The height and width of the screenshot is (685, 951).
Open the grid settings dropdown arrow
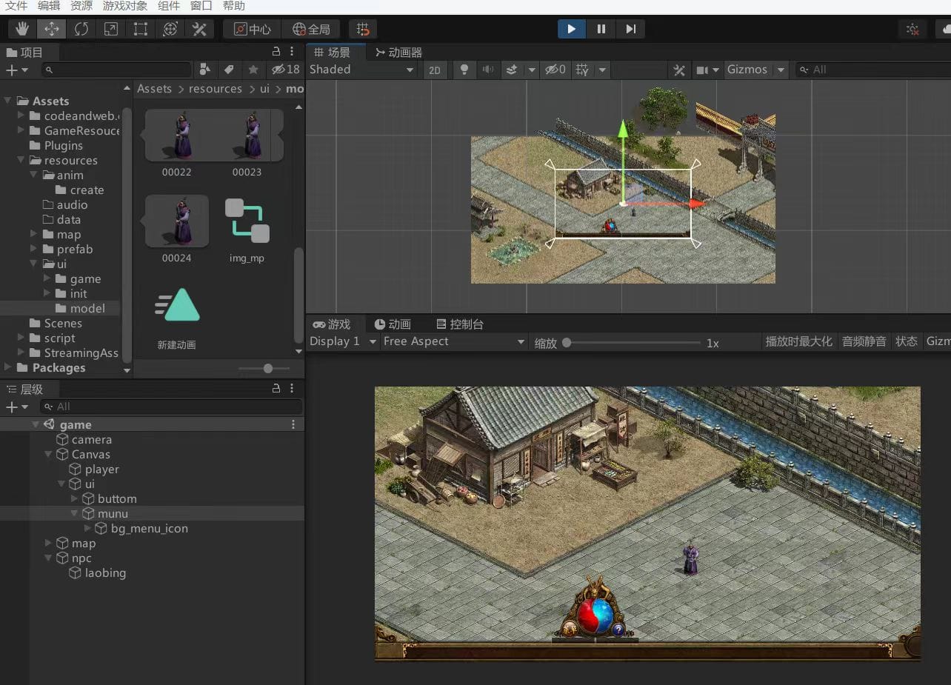(602, 70)
